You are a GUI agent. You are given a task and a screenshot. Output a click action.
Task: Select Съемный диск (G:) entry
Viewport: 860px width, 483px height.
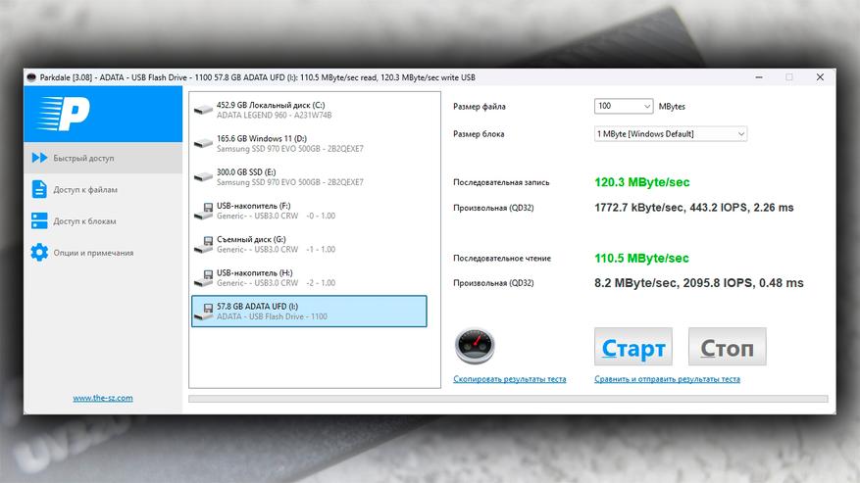309,245
